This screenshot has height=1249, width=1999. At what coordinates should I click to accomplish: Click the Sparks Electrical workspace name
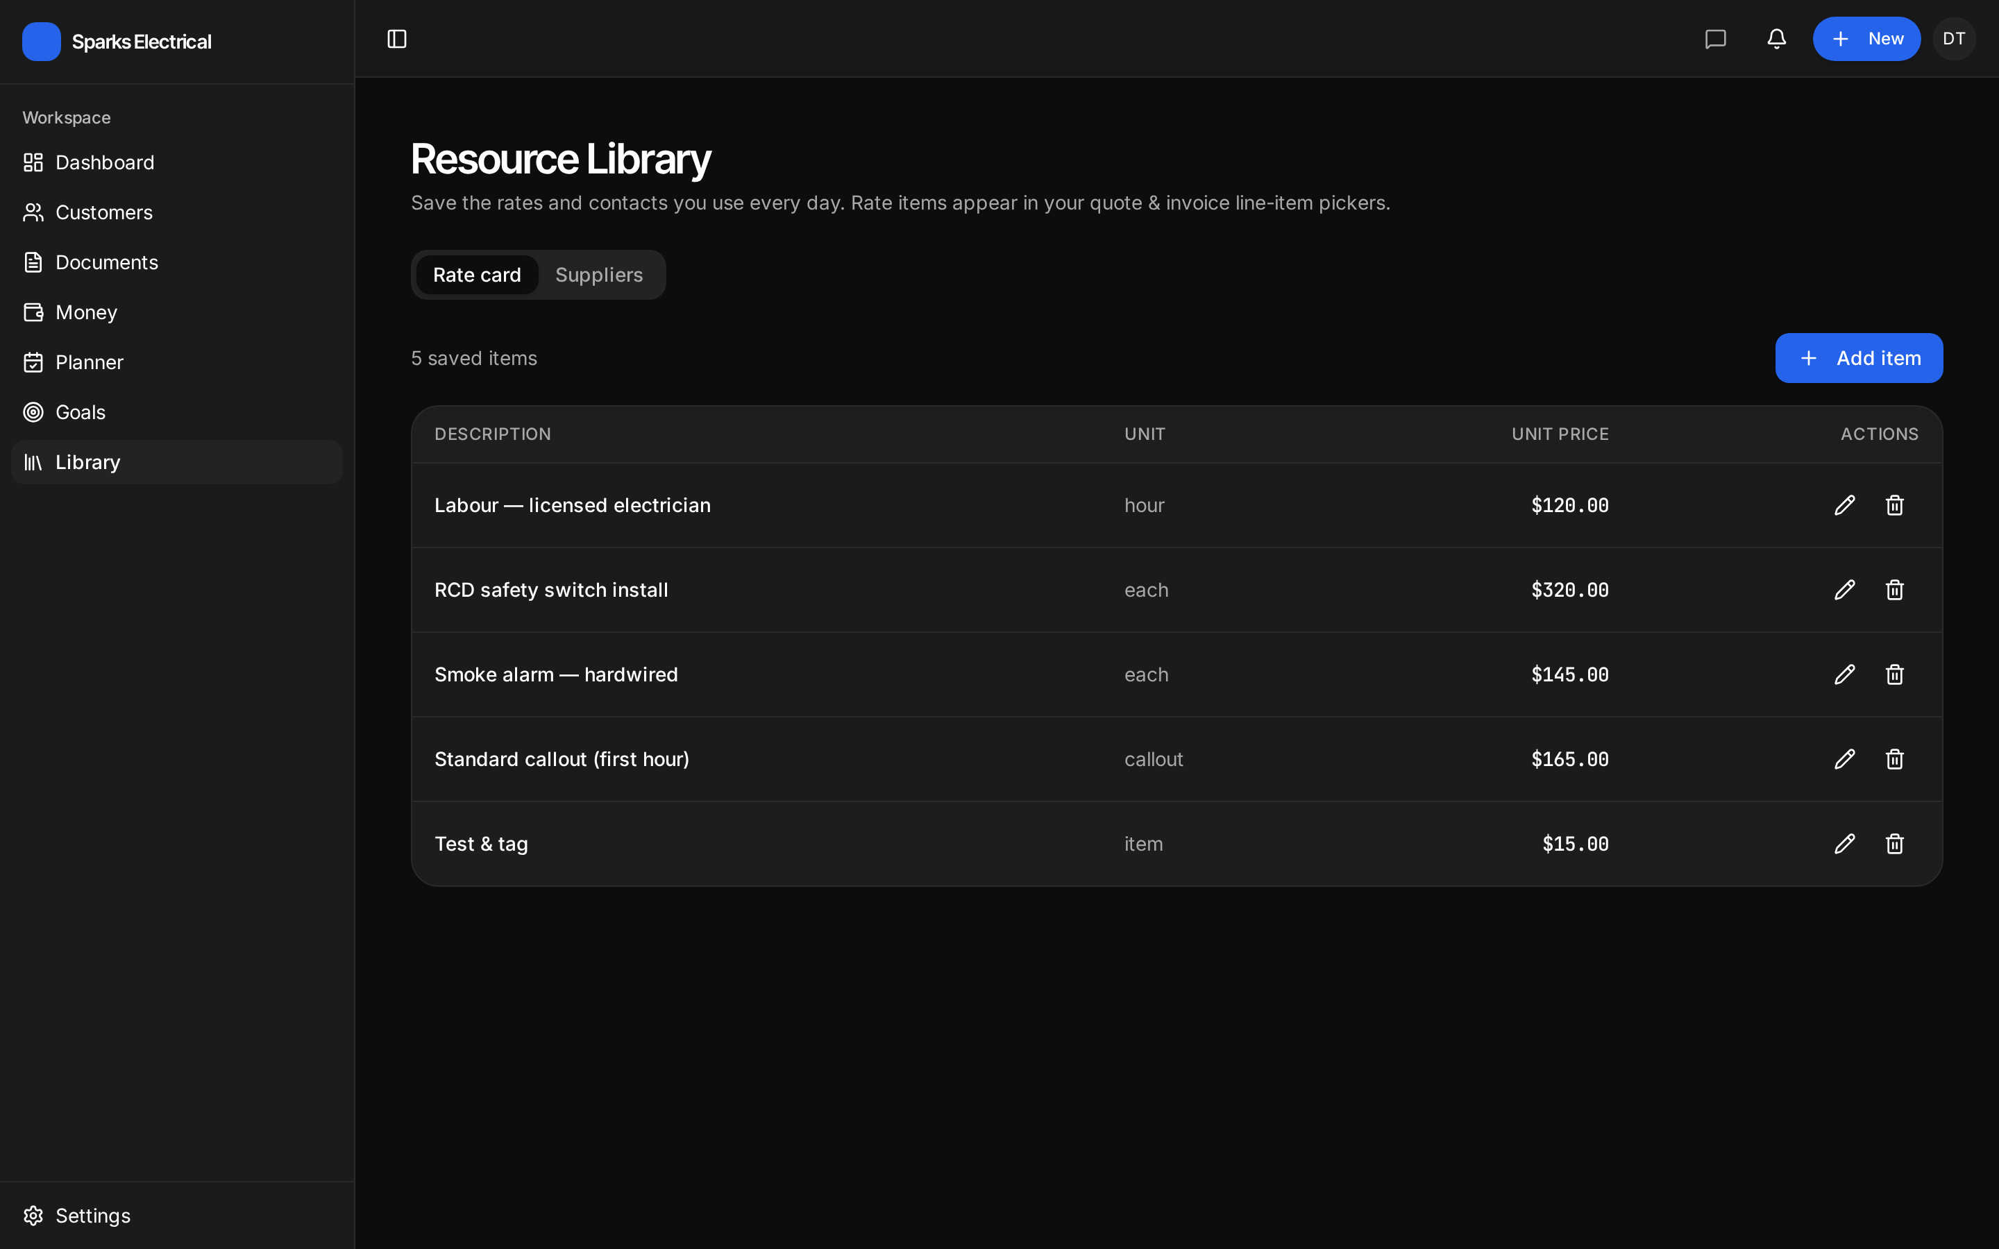click(142, 42)
